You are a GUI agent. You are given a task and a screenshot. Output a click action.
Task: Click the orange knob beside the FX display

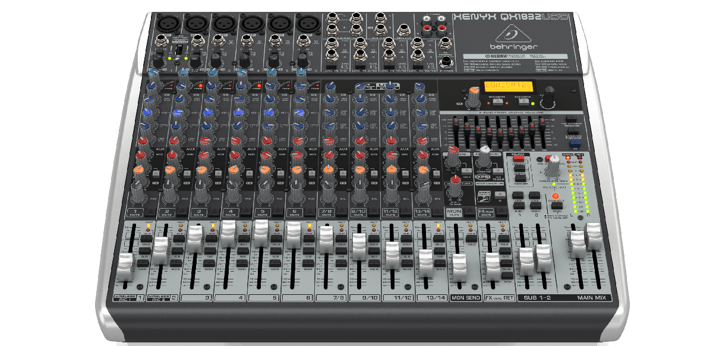tap(474, 94)
